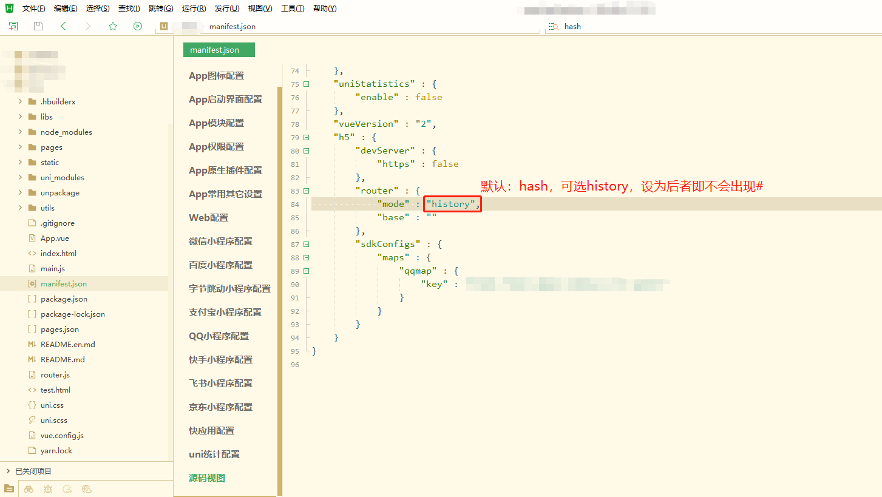Open the 文件(F) menu
Image resolution: width=882 pixels, height=497 pixels.
[x=33, y=8]
